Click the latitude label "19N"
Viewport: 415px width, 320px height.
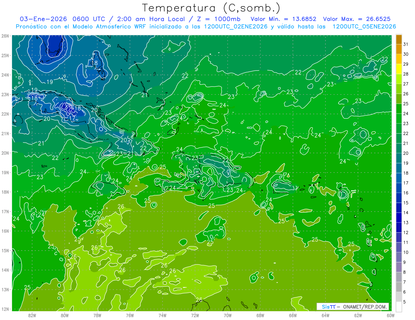pyautogui.click(x=5, y=173)
